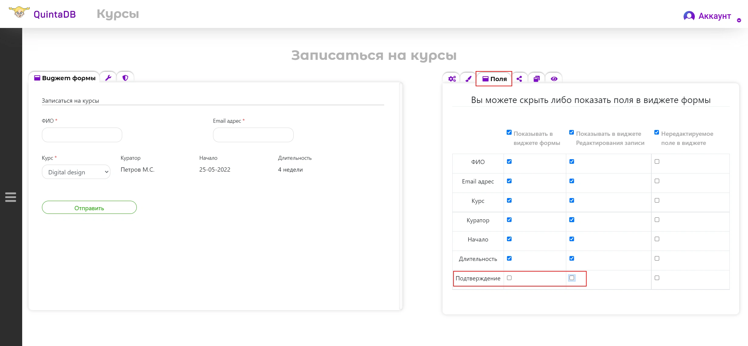Uncheck Куратор show in edit widget
The width and height of the screenshot is (748, 346).
pos(572,220)
